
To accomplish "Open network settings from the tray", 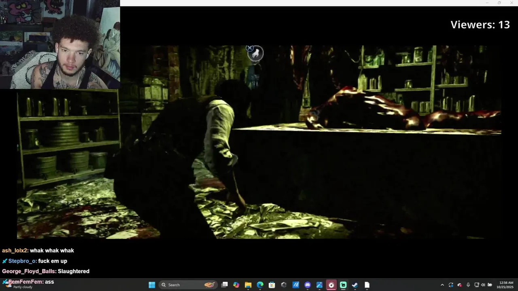I will (477, 285).
